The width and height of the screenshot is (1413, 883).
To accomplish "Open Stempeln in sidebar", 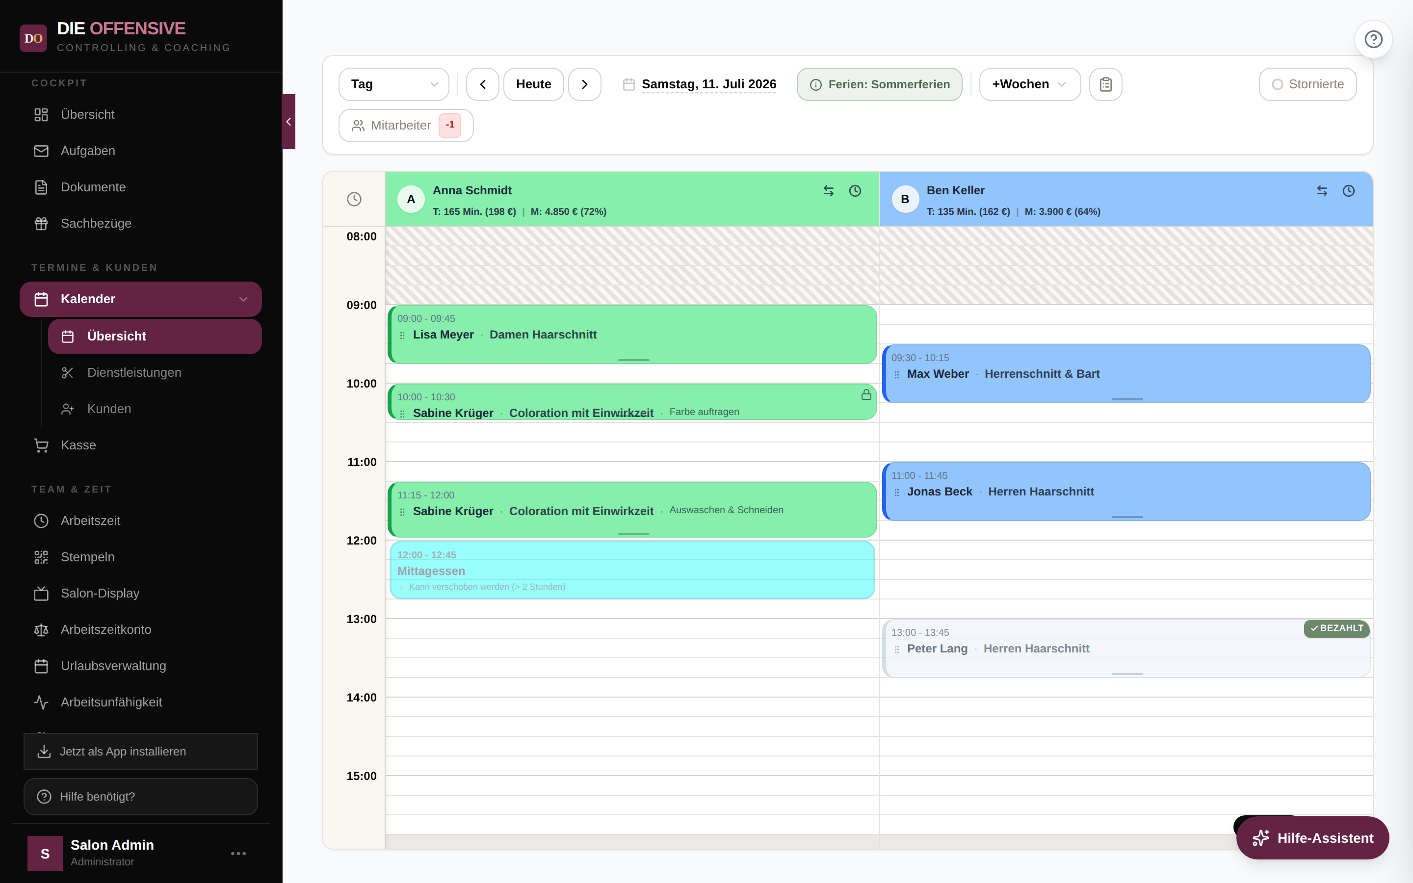I will coord(141,557).
